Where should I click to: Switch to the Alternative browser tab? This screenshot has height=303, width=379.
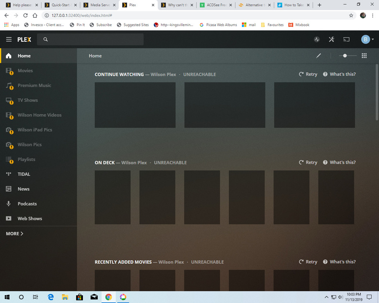(x=254, y=5)
